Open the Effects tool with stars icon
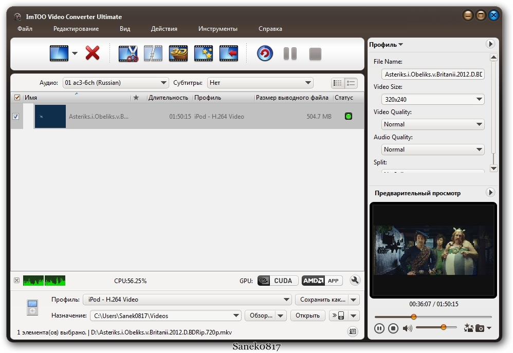This screenshot has height=353, width=513. pos(204,53)
